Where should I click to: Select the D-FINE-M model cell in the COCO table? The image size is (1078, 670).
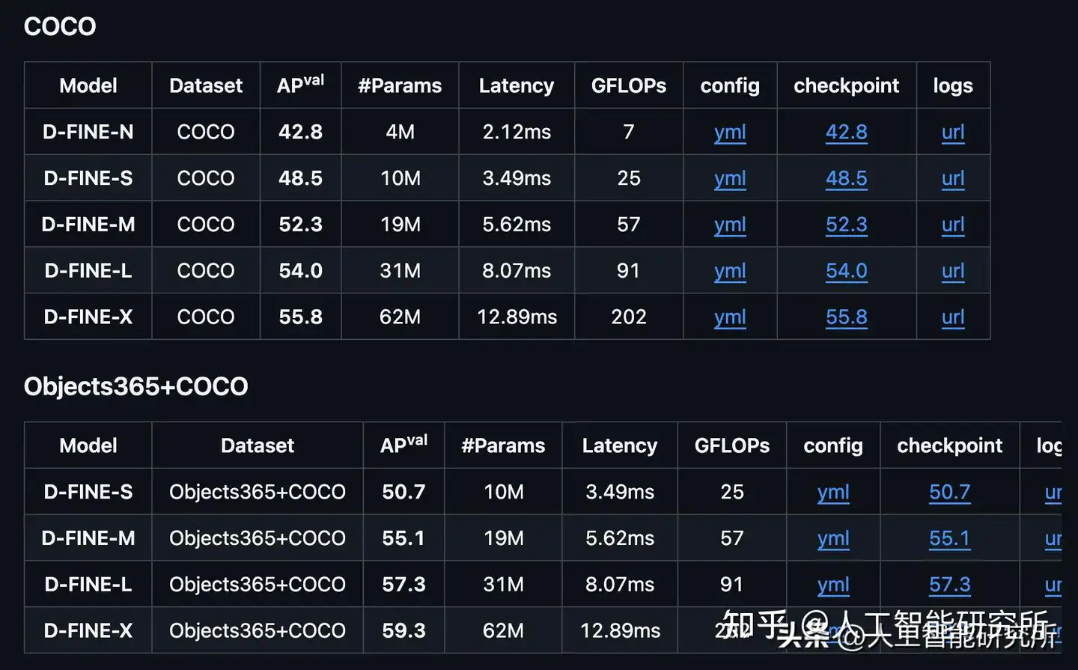coord(88,225)
